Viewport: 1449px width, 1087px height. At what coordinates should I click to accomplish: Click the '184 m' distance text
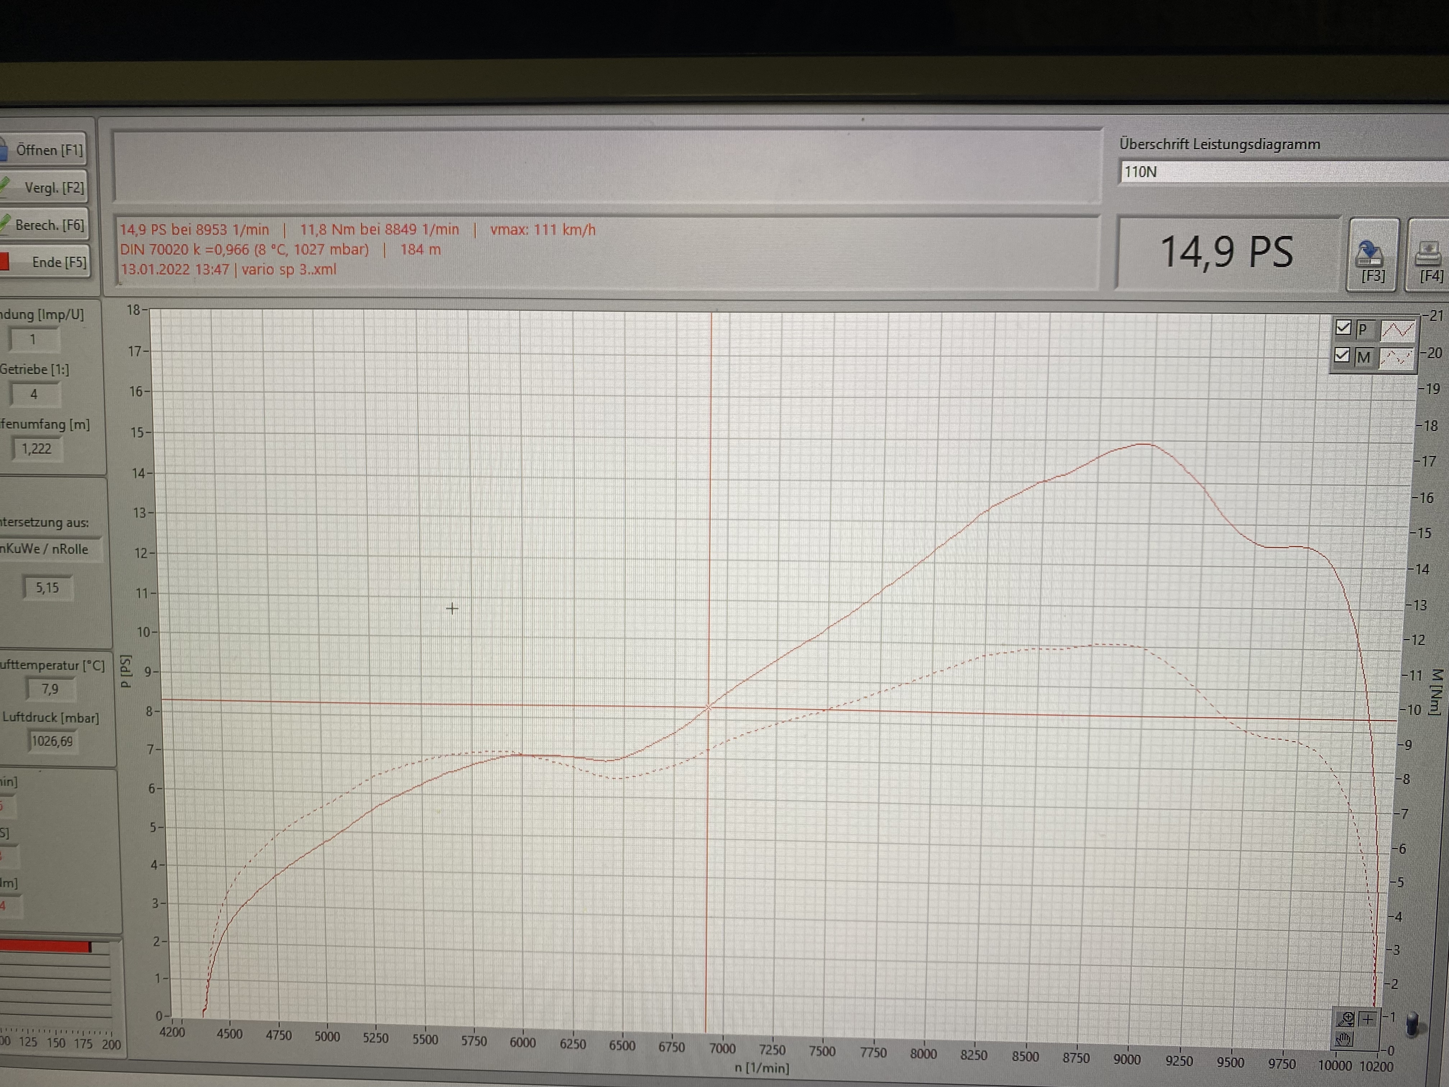[x=420, y=249]
